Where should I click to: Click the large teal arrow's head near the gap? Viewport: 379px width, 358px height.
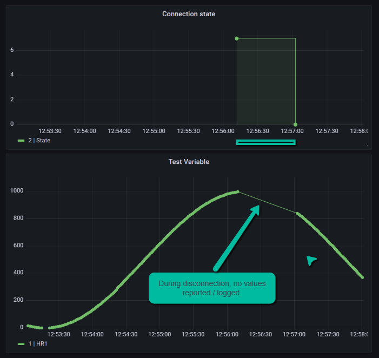(x=255, y=209)
